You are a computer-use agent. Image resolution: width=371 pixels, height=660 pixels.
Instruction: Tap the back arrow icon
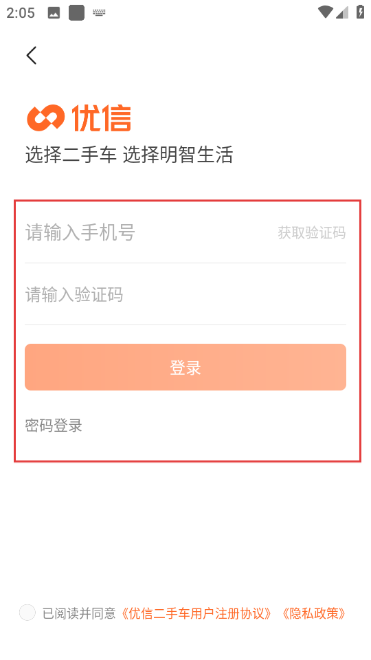[x=32, y=55]
